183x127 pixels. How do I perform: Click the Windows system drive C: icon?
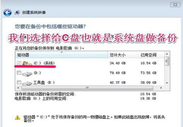(27, 63)
